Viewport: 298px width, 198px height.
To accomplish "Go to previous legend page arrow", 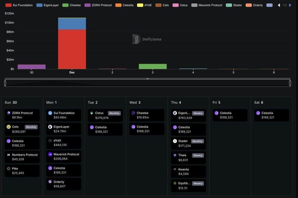I will [279, 5].
